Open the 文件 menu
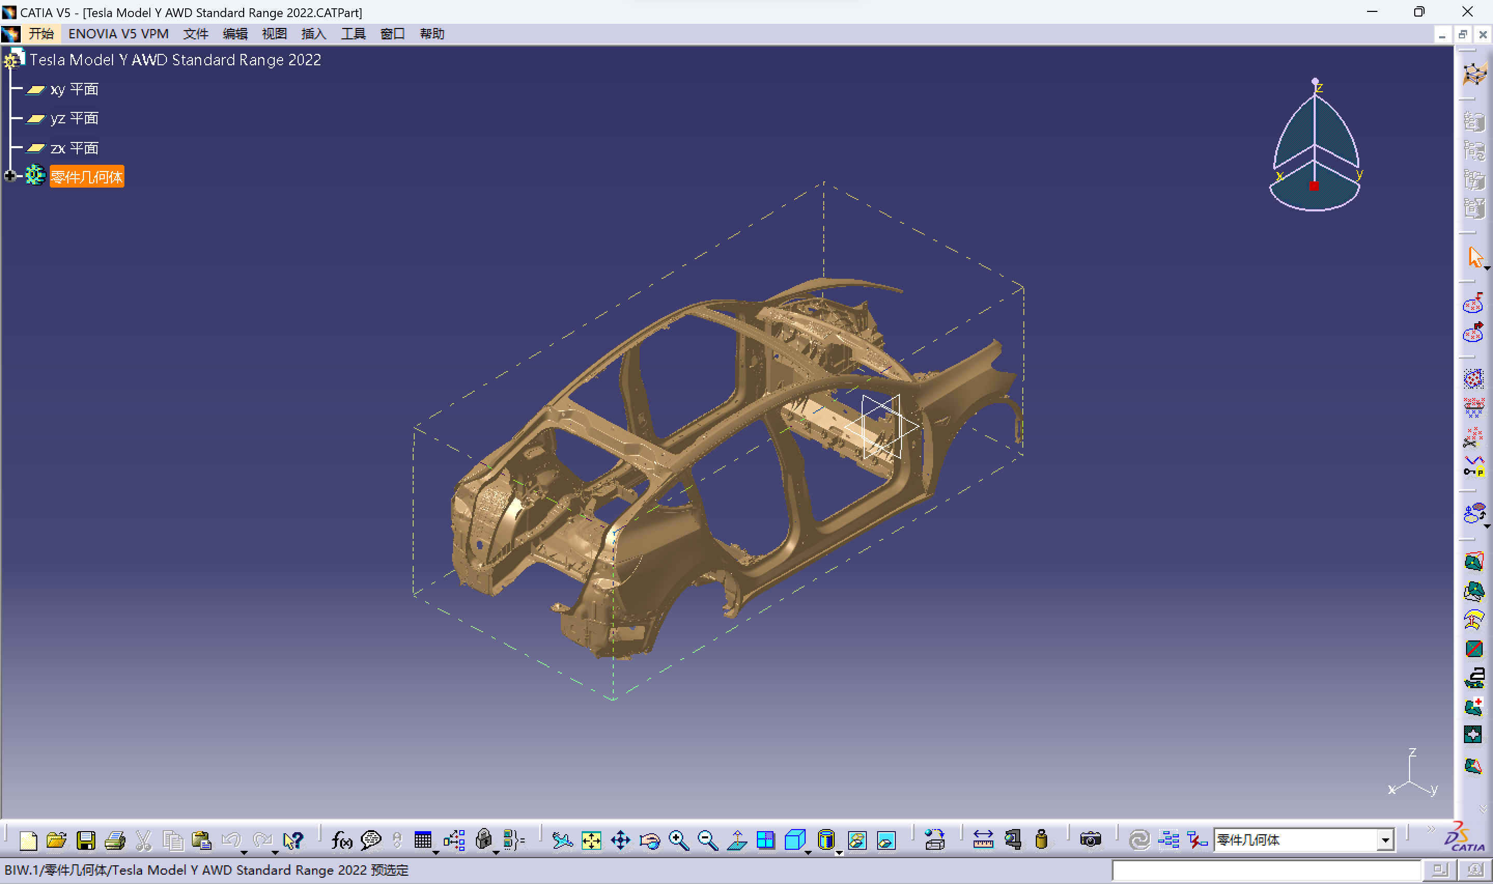Screen dimensions: 1493x884 [x=195, y=34]
